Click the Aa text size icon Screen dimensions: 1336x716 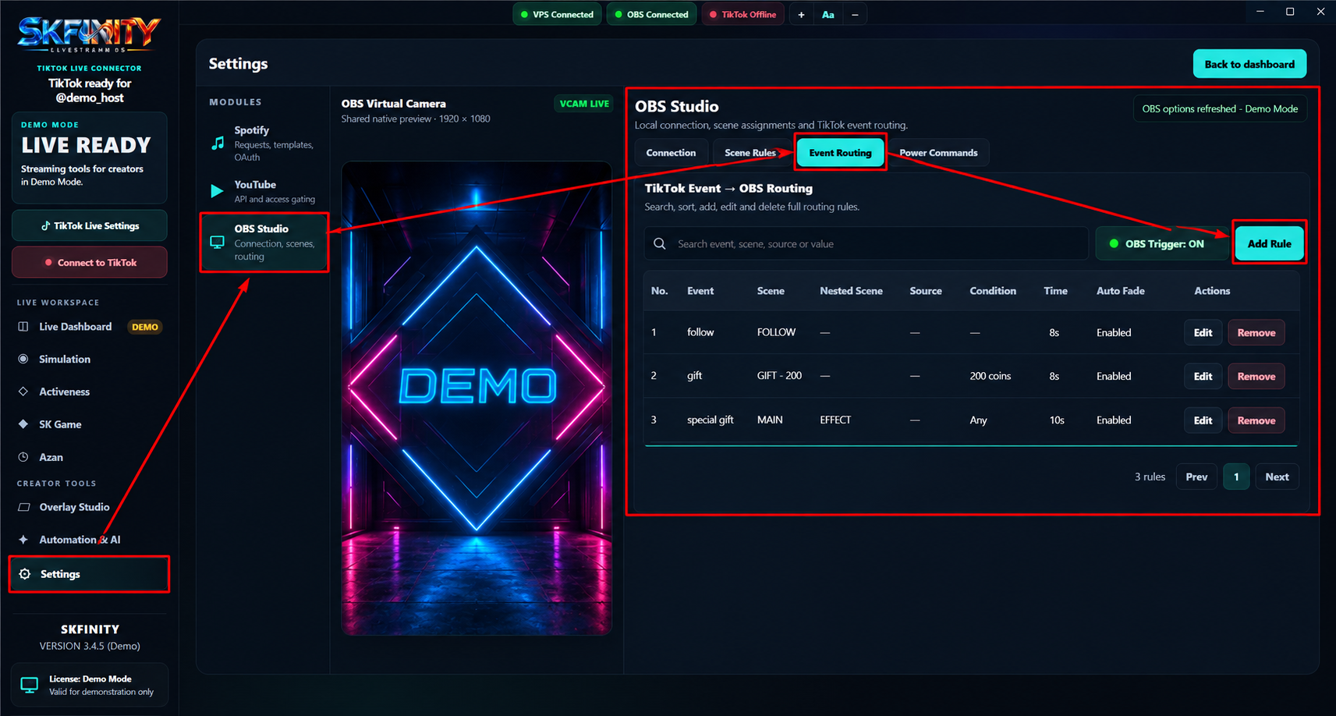[x=828, y=14]
